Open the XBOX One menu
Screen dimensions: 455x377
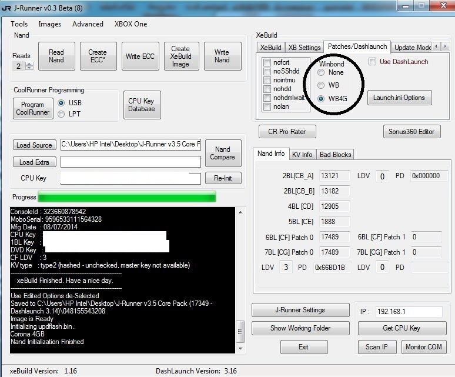point(131,24)
